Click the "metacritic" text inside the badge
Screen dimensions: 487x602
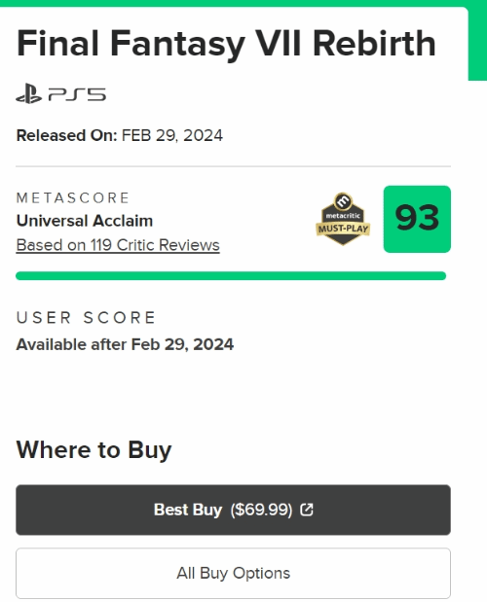pyautogui.click(x=343, y=216)
